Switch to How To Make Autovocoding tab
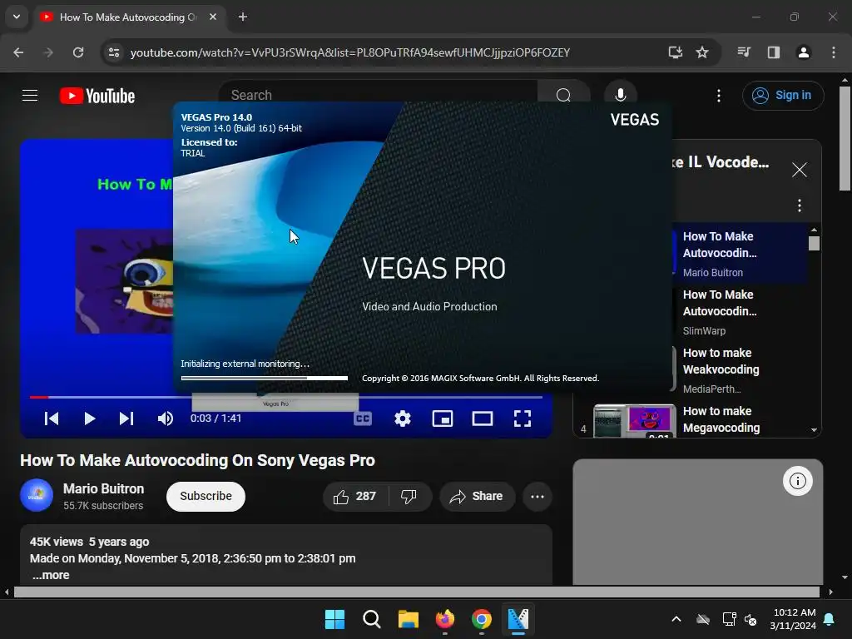This screenshot has width=852, height=639. 128,17
